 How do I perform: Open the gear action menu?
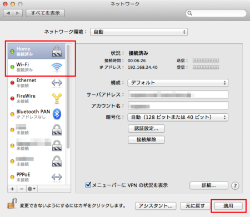coord(32,189)
